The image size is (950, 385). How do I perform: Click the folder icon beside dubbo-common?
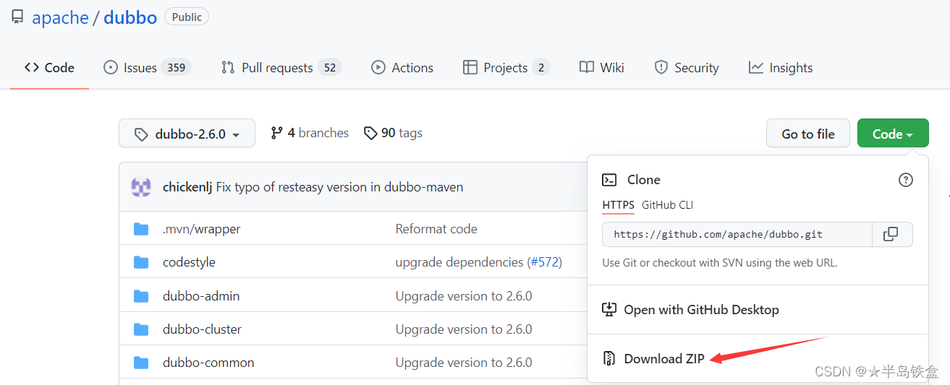[141, 363]
